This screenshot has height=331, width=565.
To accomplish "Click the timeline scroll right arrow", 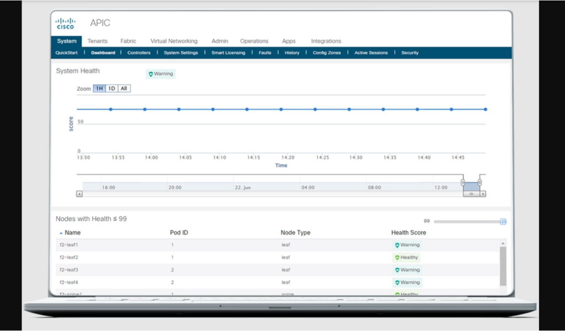I will coord(483,194).
